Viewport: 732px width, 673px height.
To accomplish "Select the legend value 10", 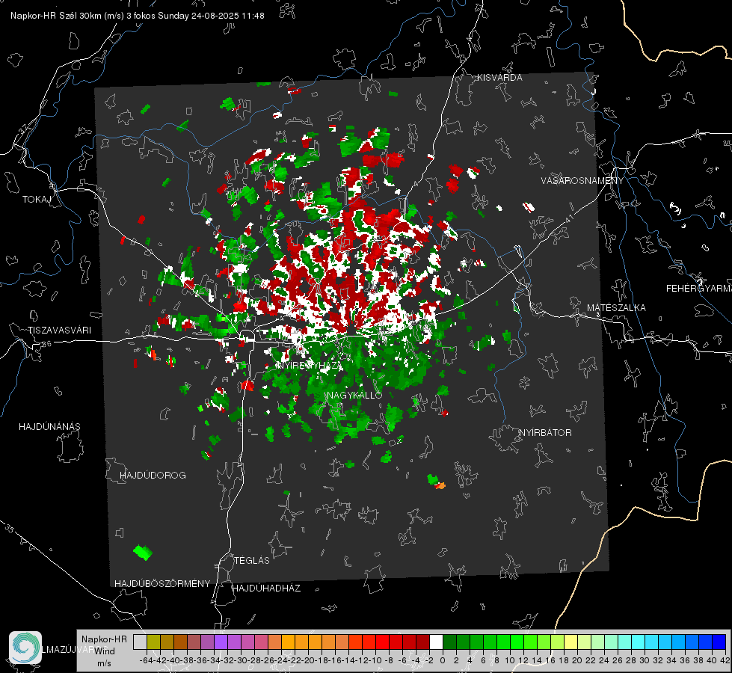I will point(509,660).
